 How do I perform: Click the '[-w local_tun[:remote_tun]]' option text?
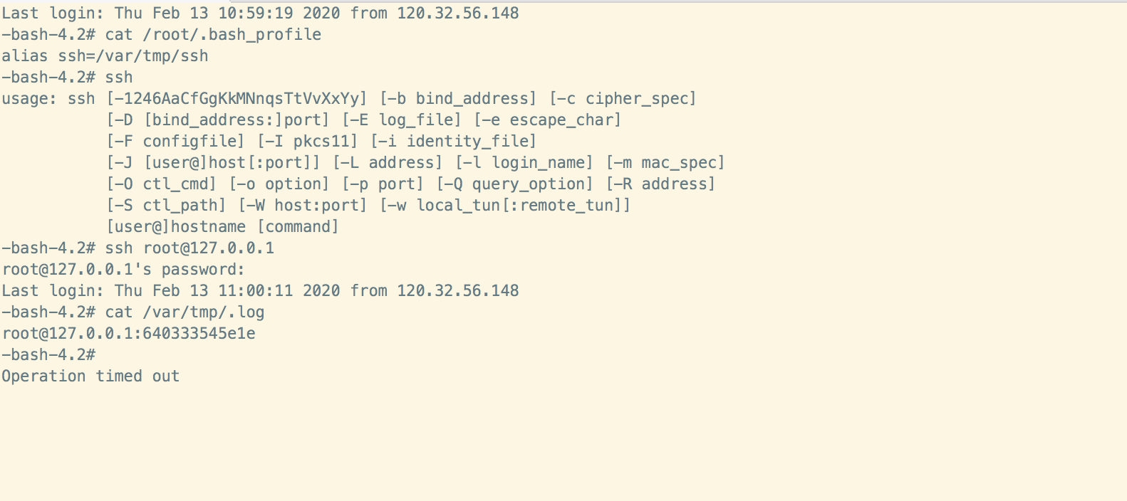coord(505,206)
